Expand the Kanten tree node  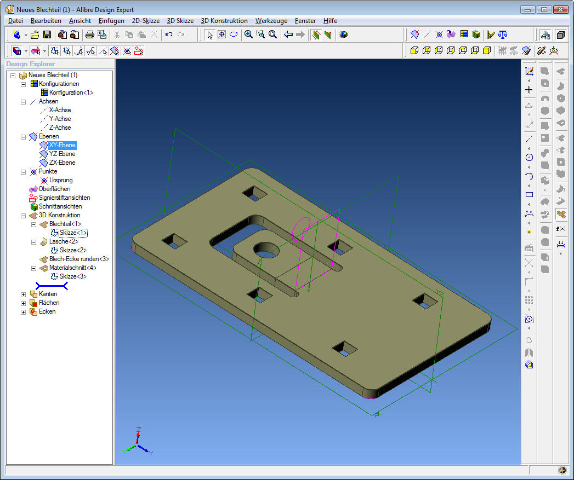pos(23,294)
